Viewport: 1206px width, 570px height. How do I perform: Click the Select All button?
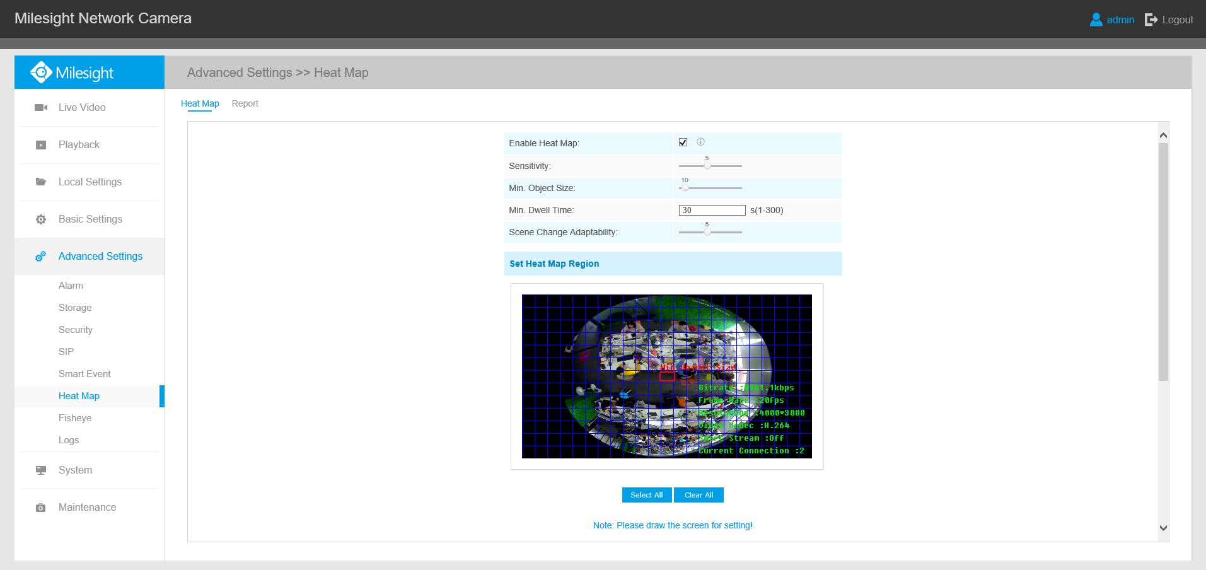647,495
